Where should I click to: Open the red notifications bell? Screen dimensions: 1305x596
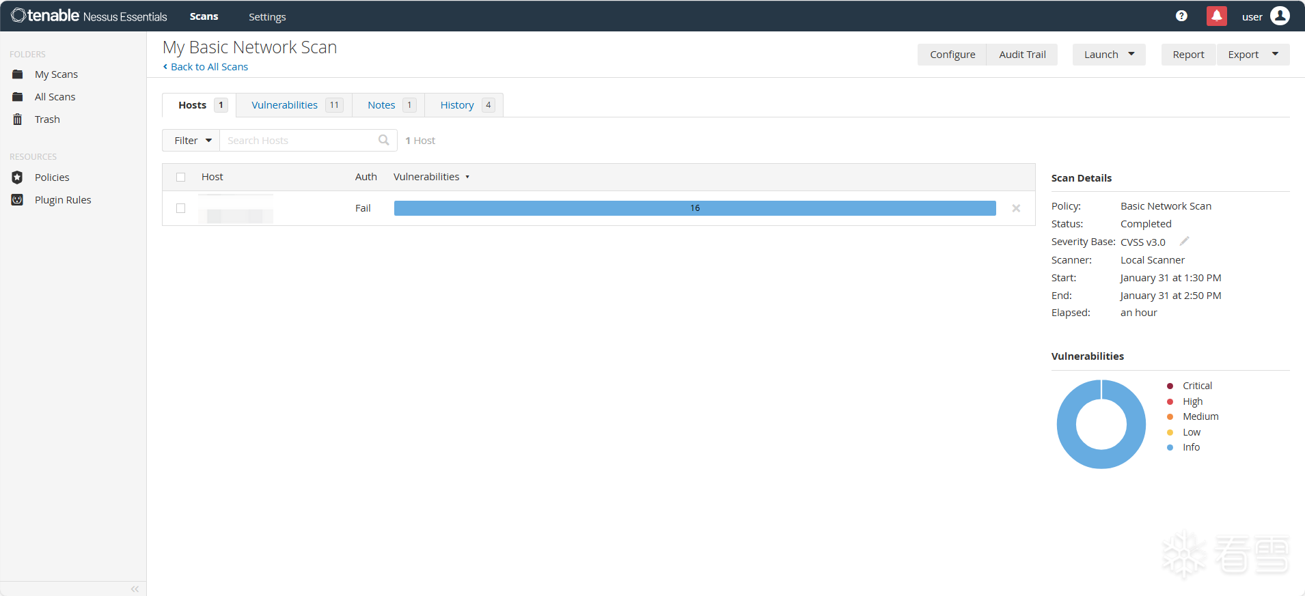point(1216,16)
